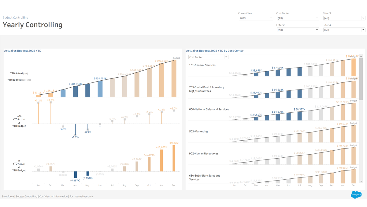Open Cost Center selector in by-Cost-Center panel
Screen dimensions: 367x207
pyautogui.click(x=208, y=57)
